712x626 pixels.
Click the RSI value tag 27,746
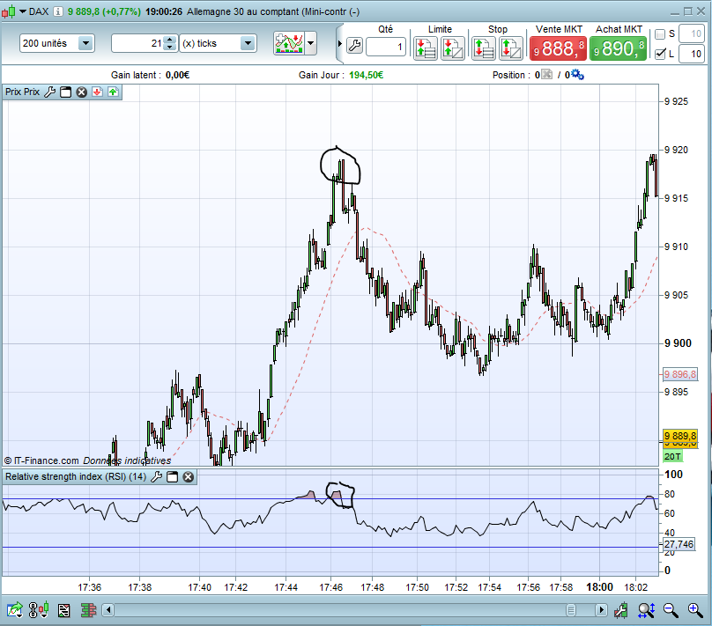click(679, 544)
